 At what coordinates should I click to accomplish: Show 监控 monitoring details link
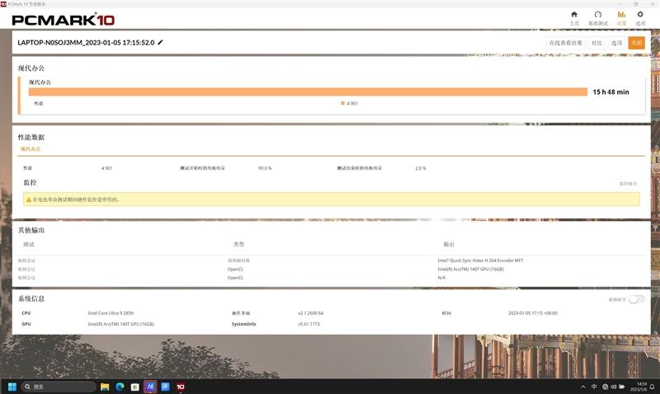pos(628,183)
